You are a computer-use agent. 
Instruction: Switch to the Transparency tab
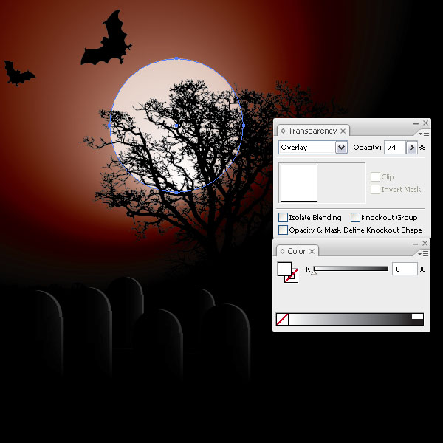pos(312,131)
